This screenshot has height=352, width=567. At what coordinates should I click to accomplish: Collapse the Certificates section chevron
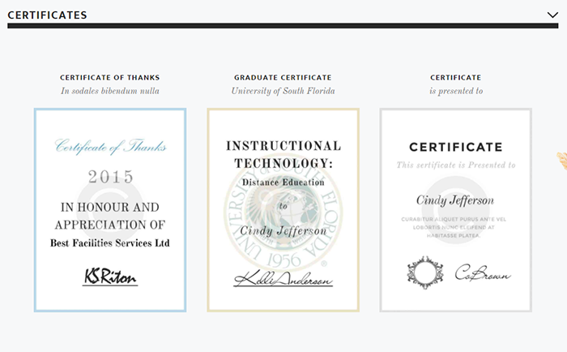(x=552, y=15)
